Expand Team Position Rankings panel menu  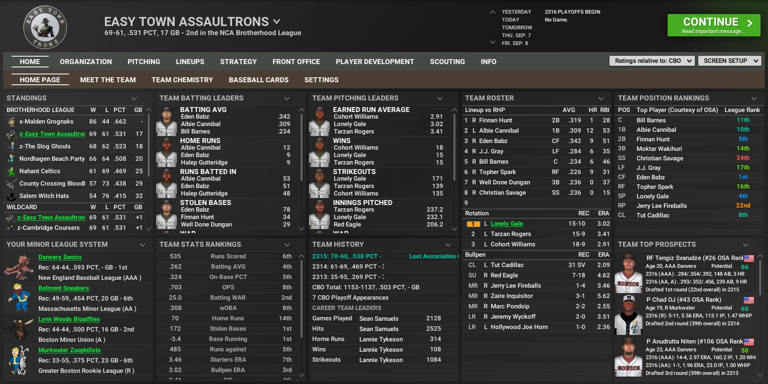pos(754,98)
